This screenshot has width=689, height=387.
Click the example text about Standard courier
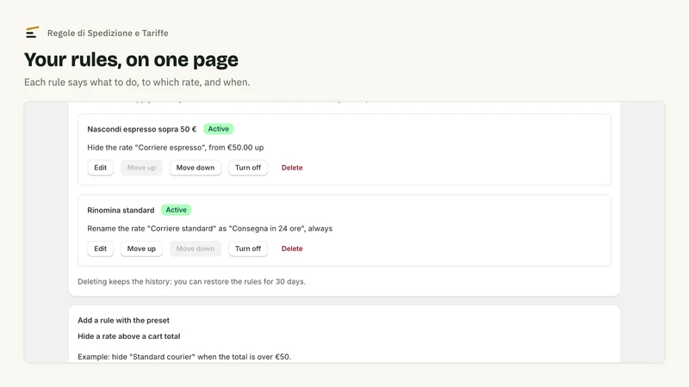(x=184, y=357)
